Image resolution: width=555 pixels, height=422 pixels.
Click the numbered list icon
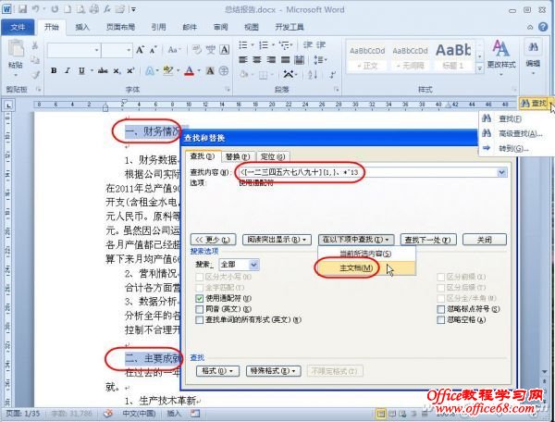(264, 45)
